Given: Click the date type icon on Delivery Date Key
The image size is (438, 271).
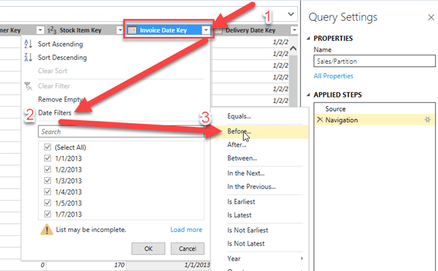Looking at the screenshot, I should click(x=218, y=30).
